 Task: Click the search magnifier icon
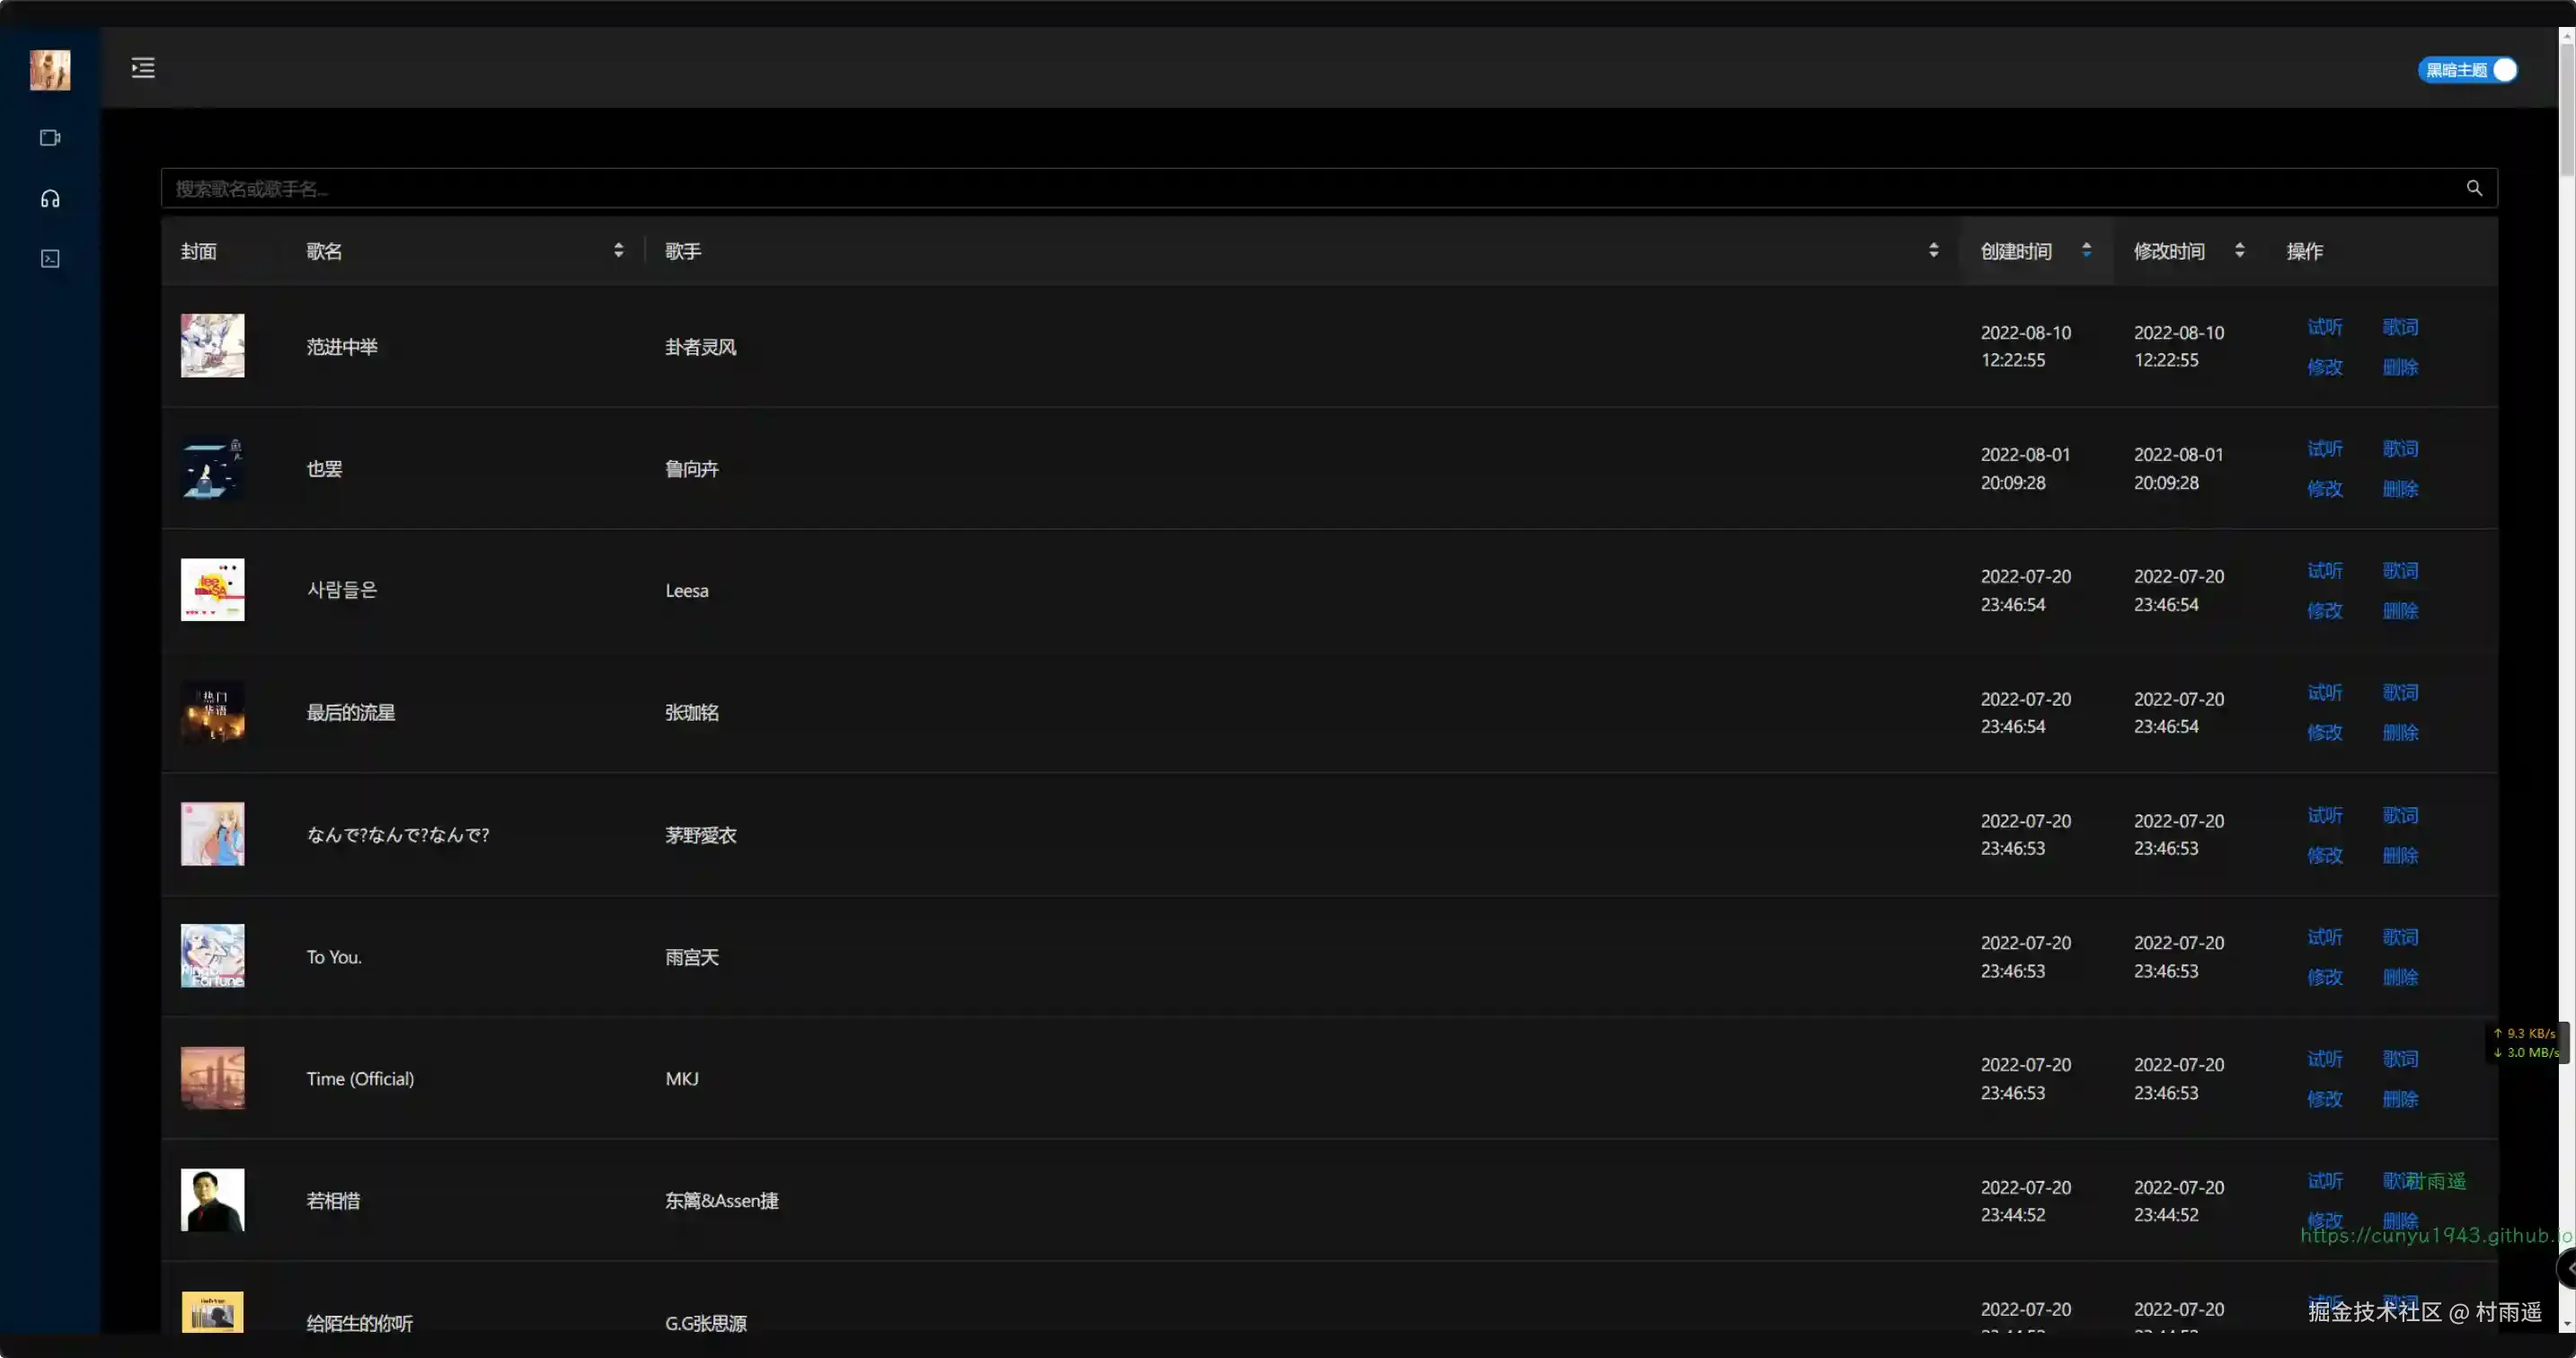coord(2473,188)
